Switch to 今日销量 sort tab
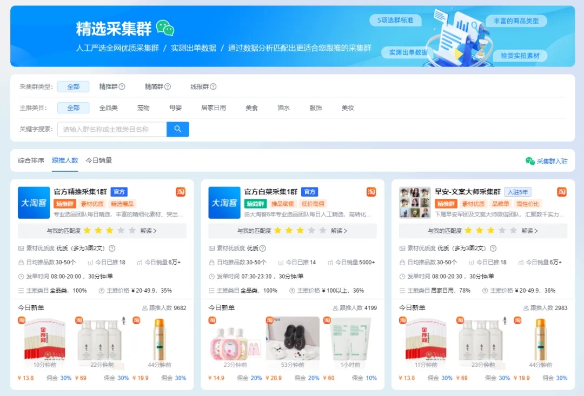Screen dimensions: 584x396 coord(99,160)
